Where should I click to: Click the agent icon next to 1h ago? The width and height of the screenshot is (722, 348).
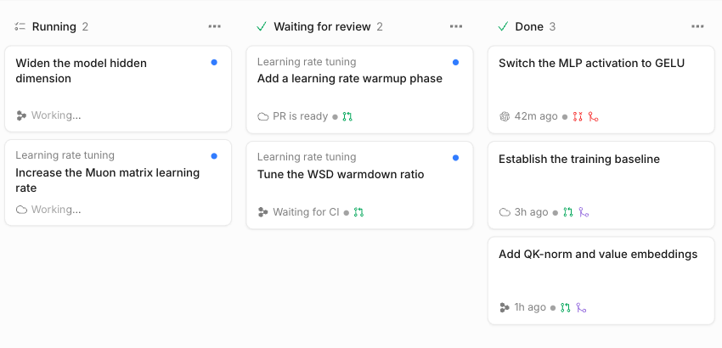(x=505, y=307)
